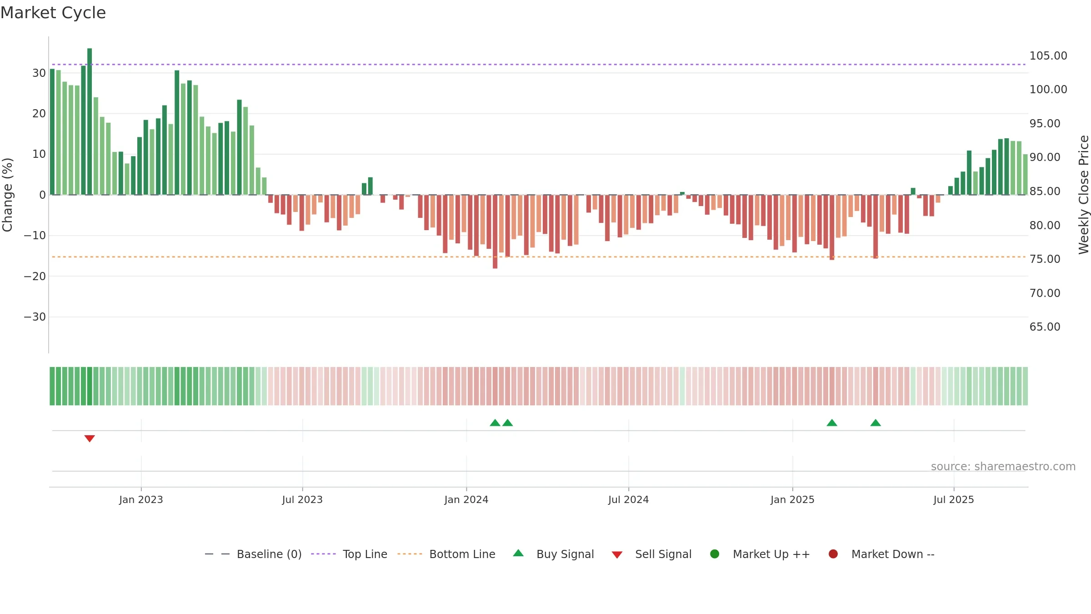
Task: Toggle the Top Line legend entry
Action: [349, 554]
